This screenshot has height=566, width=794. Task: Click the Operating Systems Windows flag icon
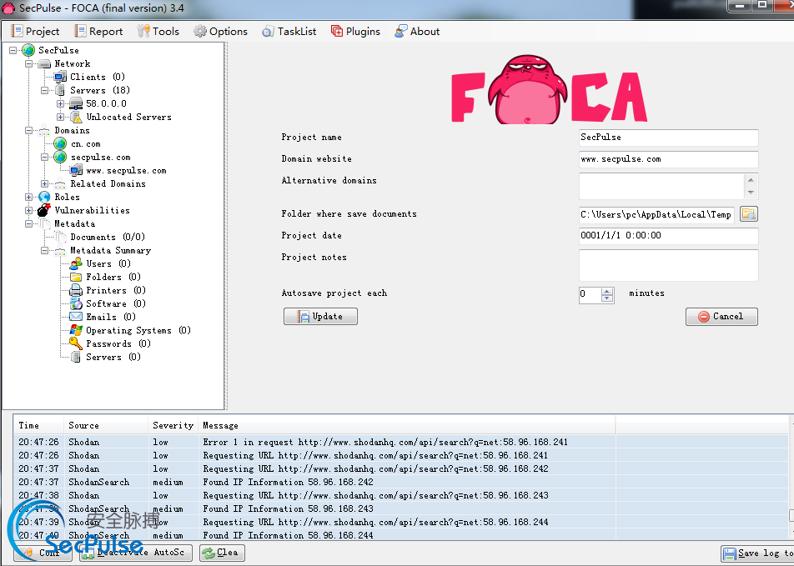(x=76, y=330)
